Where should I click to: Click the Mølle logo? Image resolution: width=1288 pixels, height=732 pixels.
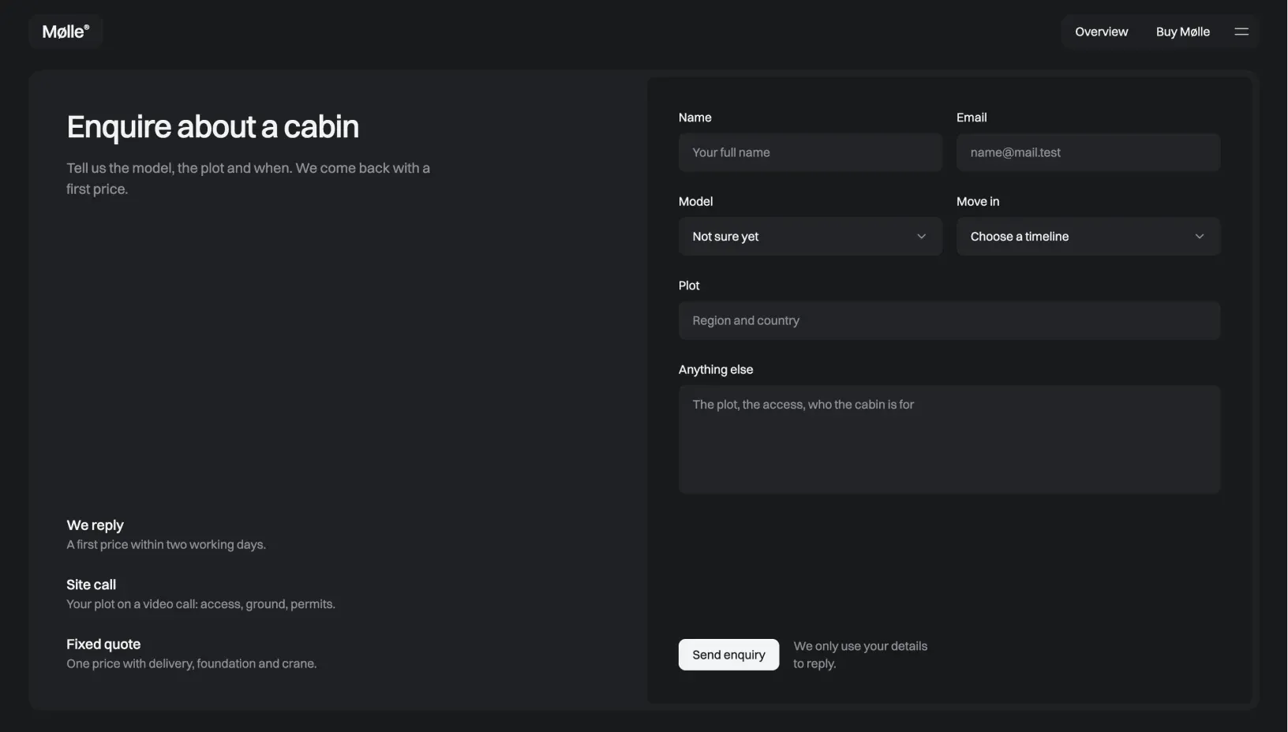[x=66, y=32]
